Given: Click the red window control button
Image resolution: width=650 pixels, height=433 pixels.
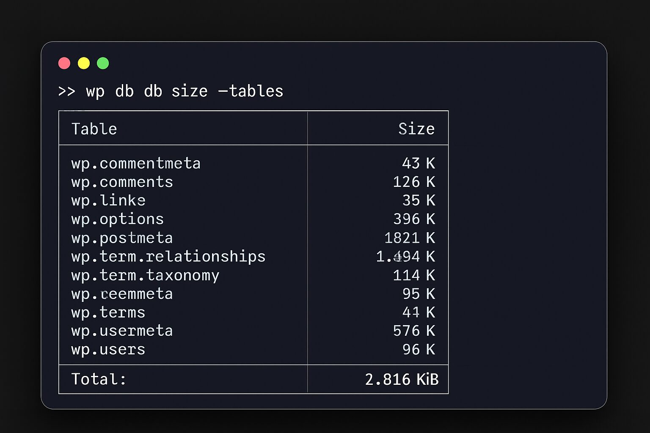Looking at the screenshot, I should click(64, 63).
